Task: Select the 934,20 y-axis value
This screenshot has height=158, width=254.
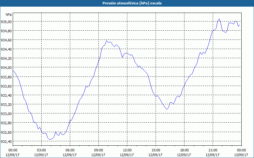Action: [x=6, y=58]
